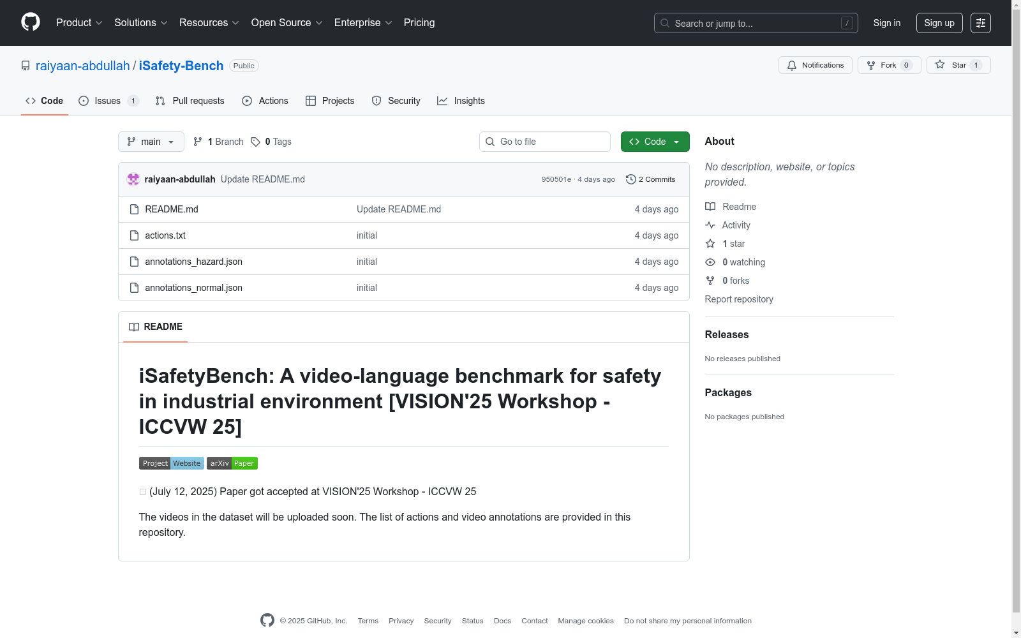Focus the Go to file input
1021x638 pixels.
click(x=545, y=142)
